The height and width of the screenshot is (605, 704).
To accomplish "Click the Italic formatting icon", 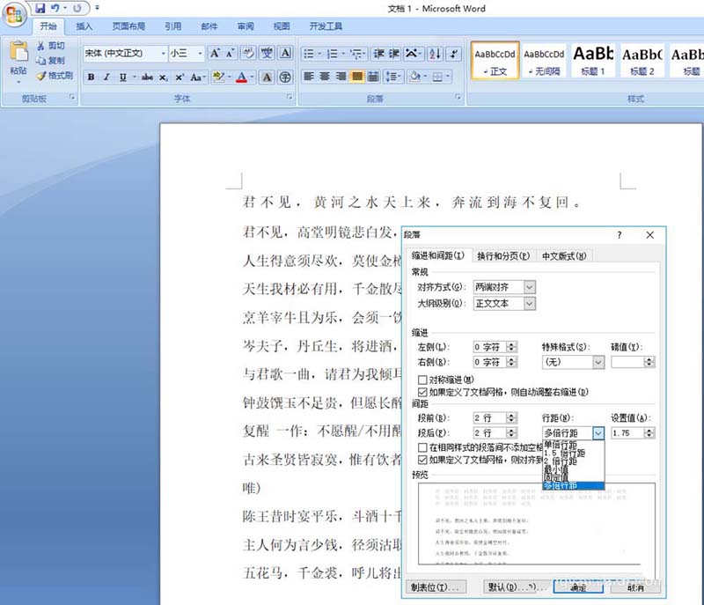I will pos(107,77).
